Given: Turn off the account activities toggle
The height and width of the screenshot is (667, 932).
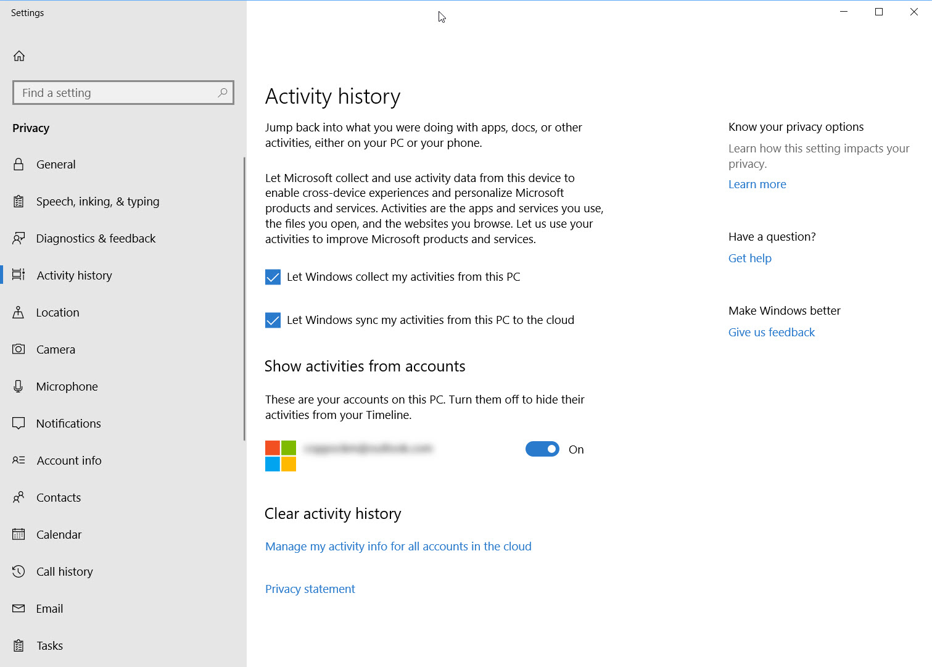Looking at the screenshot, I should [x=542, y=449].
